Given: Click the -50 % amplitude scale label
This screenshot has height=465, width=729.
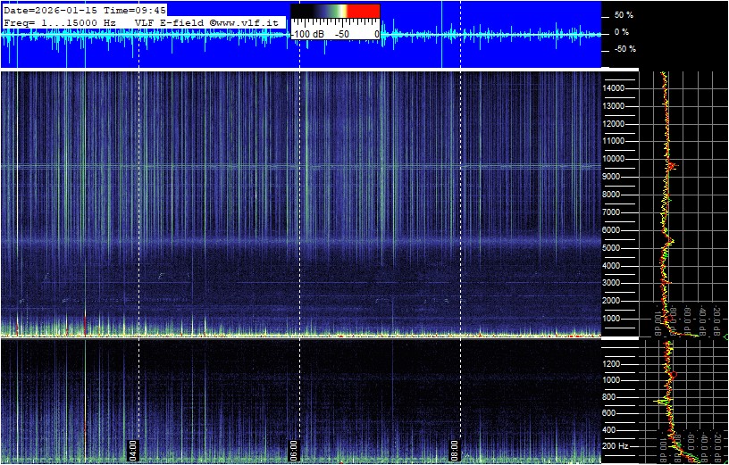Looking at the screenshot, I should 623,49.
